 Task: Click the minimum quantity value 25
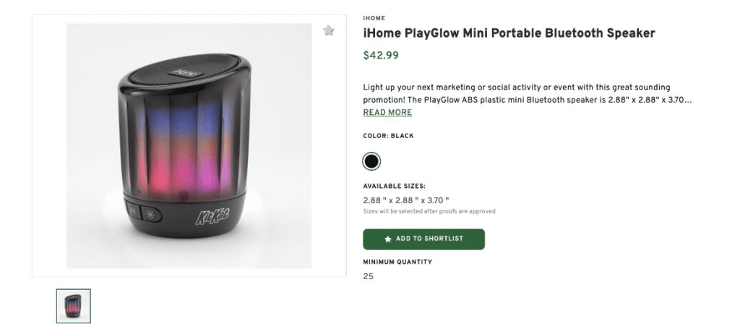coord(369,276)
